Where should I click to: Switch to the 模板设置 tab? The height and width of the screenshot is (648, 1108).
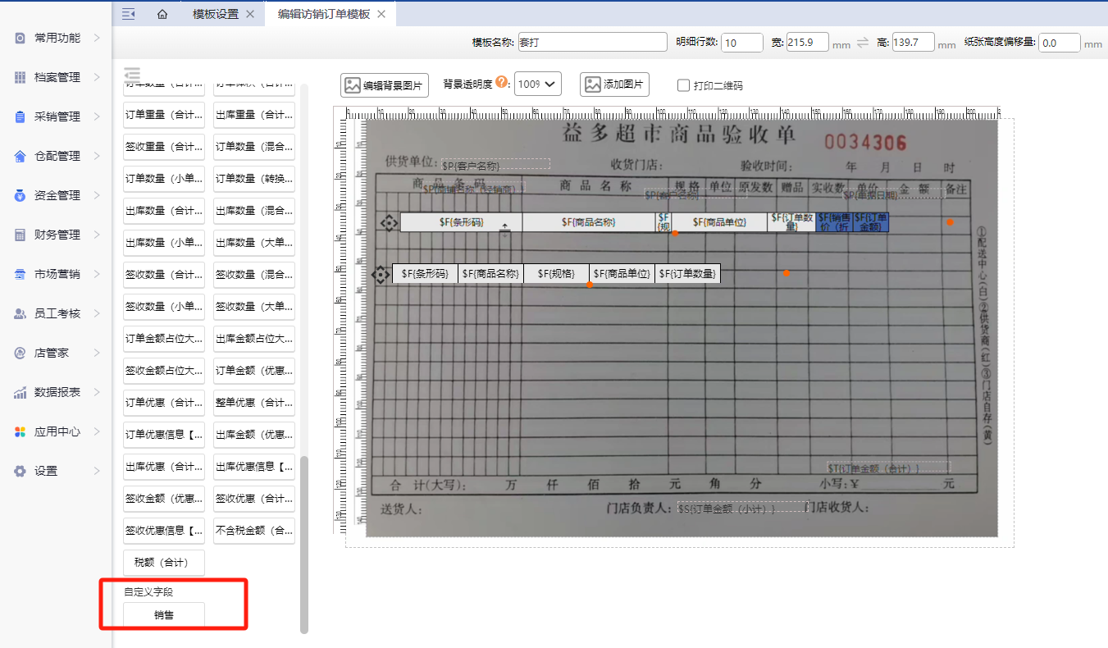click(215, 14)
